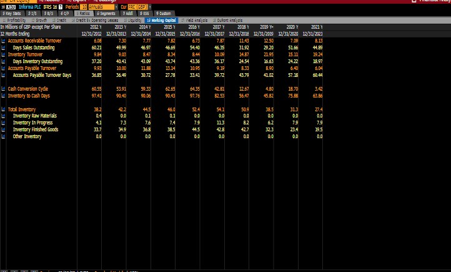Open the Addl tab
Viewport: 451px width, 272px height.
pos(127,14)
